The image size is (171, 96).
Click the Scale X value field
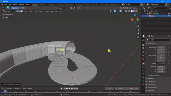[161, 67]
